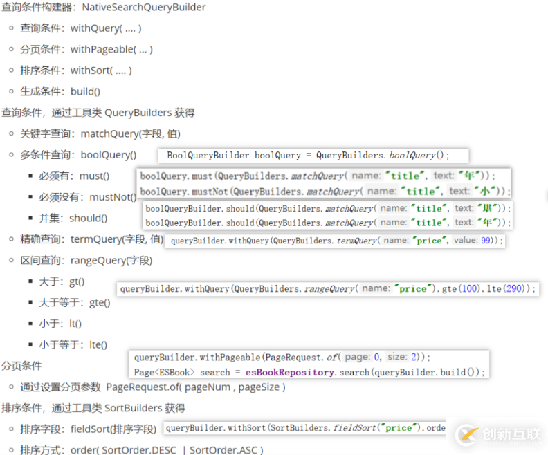
Task: Select the SortOrder.DESC | SortOrder.ASC item
Action: tap(142, 449)
